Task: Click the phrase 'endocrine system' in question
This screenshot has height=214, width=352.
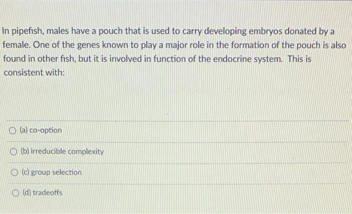Action: pyautogui.click(x=247, y=59)
